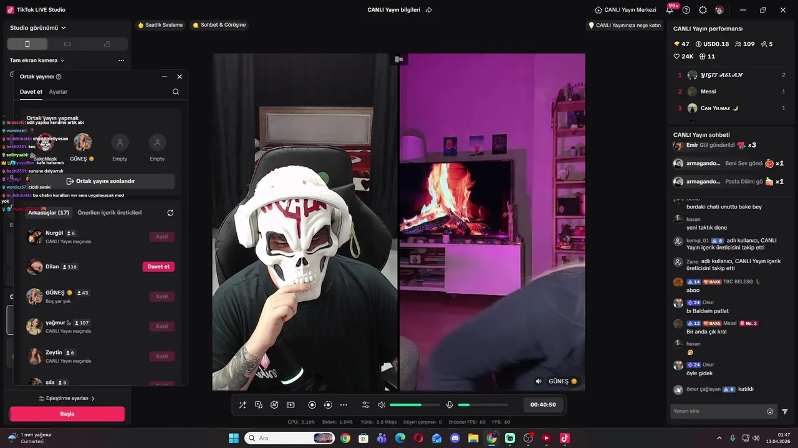Viewport: 798px width, 448px height.
Task: Click CANLI Yayınınıza neşe katın tip
Action: pos(625,26)
